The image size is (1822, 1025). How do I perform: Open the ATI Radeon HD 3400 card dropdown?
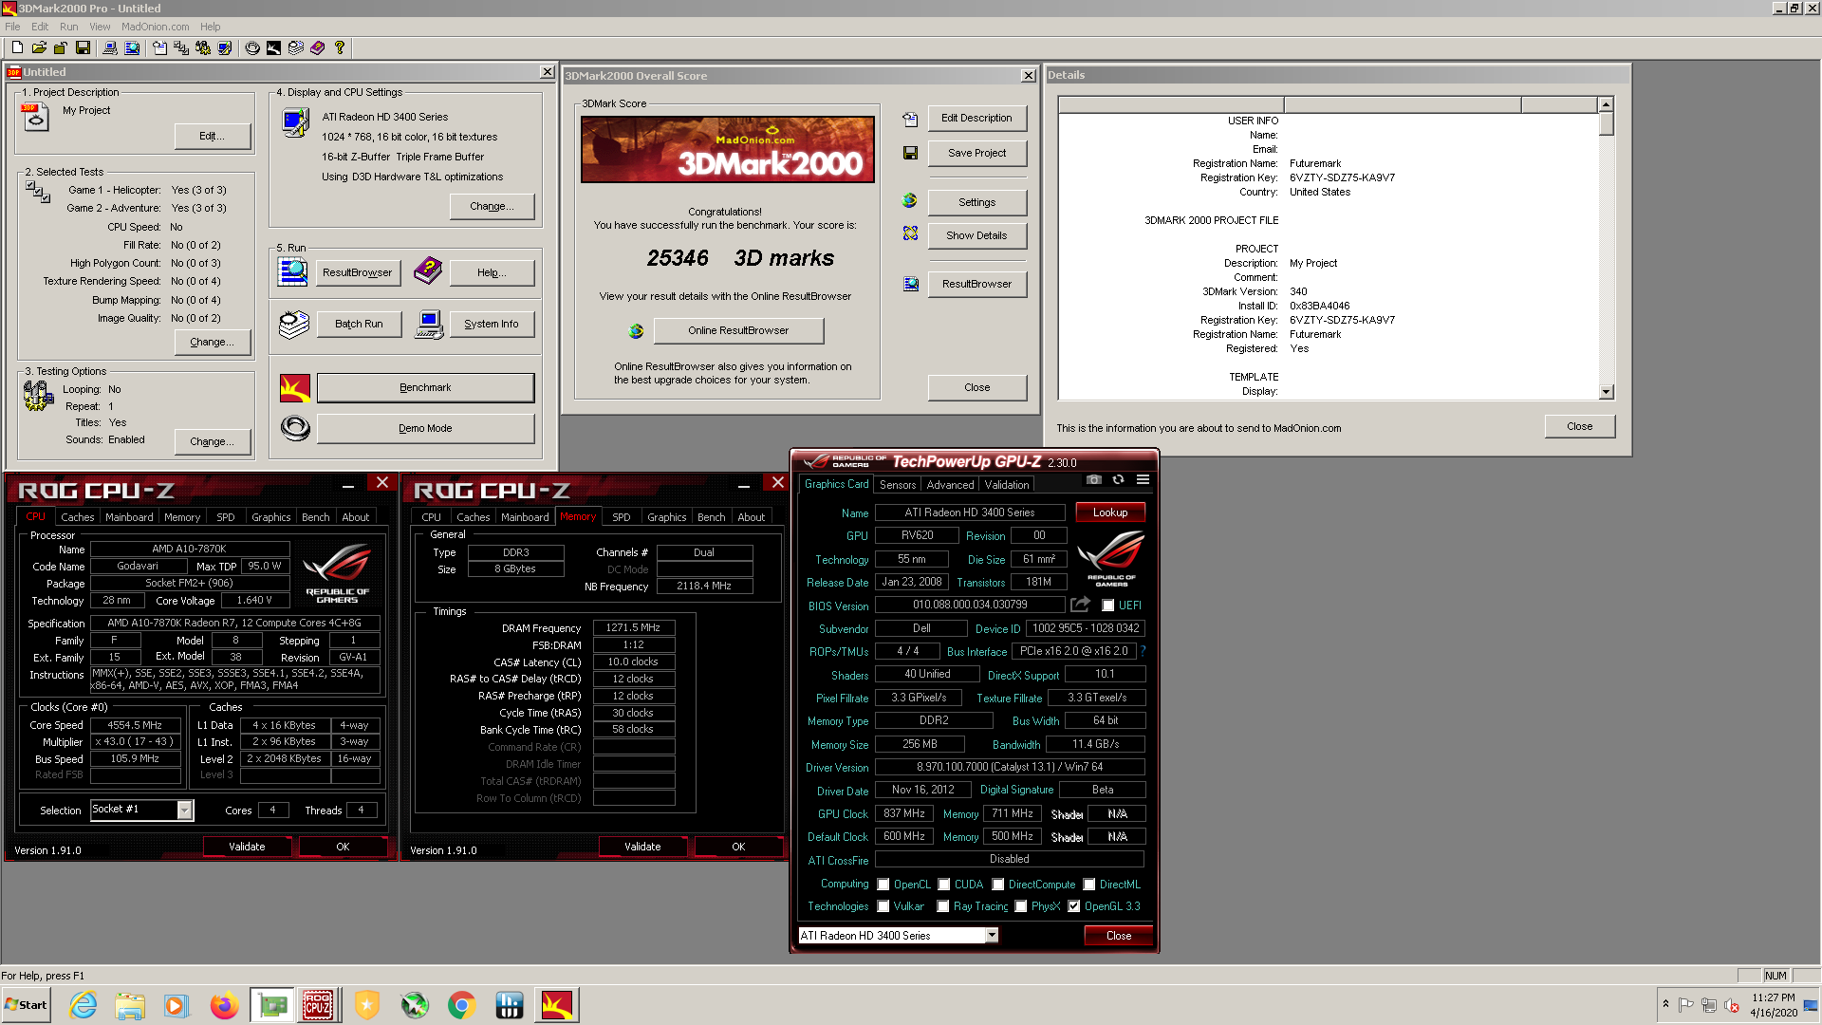click(x=992, y=936)
